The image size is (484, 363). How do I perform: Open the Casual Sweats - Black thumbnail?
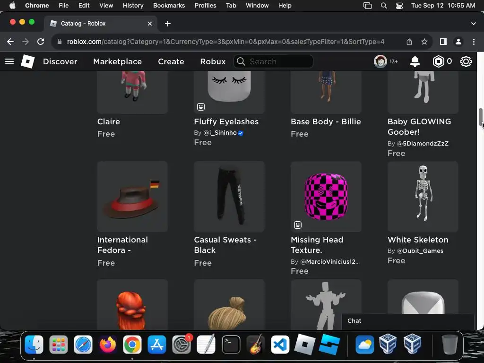point(229,196)
